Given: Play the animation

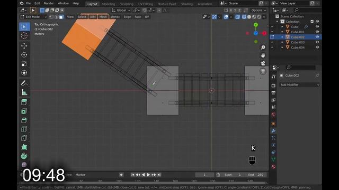Looking at the screenshot, I should [x=148, y=175].
